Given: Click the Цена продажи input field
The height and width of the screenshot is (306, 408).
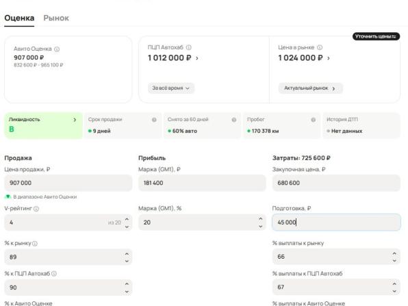Looking at the screenshot, I should click(x=68, y=183).
